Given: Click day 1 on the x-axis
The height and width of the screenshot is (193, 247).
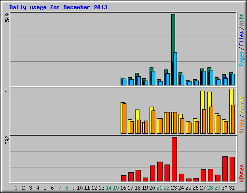Looking at the screenshot, I should (16, 188).
